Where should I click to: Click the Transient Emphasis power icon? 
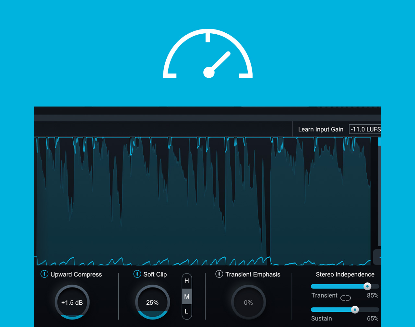click(x=219, y=274)
